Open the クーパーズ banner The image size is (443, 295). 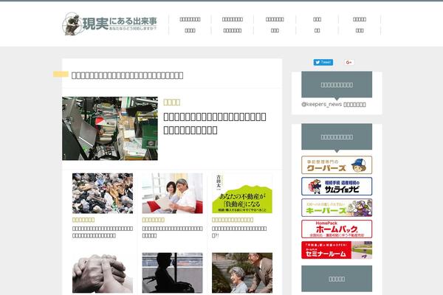(337, 165)
